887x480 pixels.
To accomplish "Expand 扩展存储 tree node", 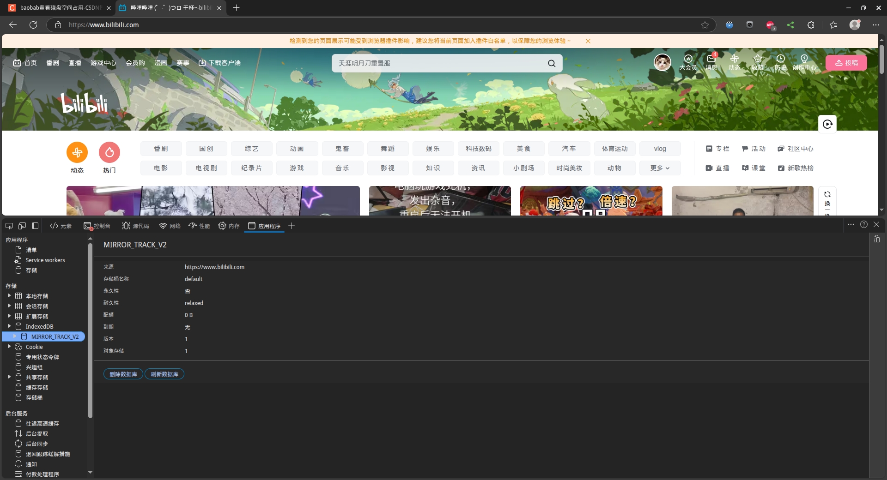I will tap(9, 316).
